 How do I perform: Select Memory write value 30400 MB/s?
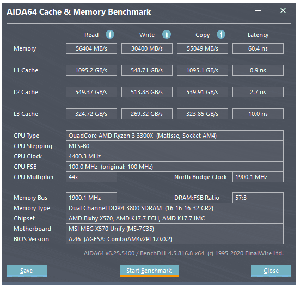tap(147, 48)
